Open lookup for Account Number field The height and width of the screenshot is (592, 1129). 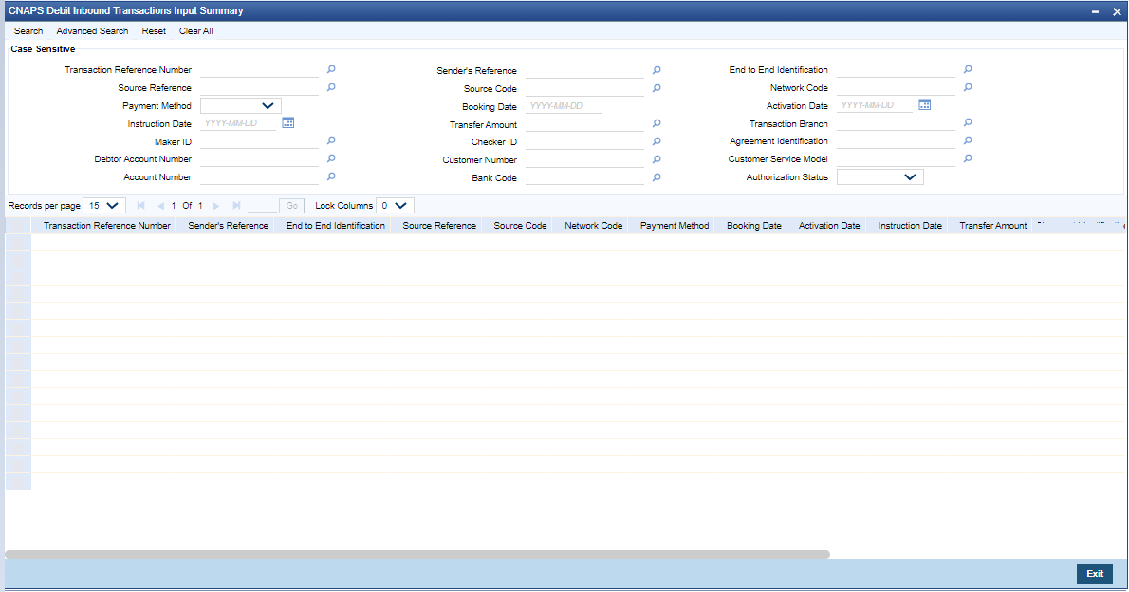point(331,176)
